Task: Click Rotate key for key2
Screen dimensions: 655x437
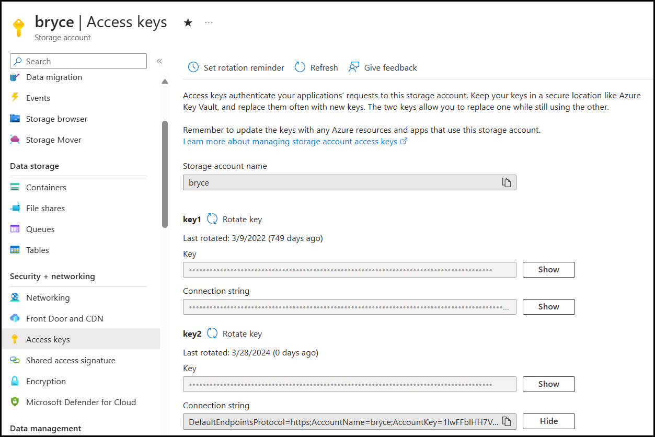Action: (242, 334)
